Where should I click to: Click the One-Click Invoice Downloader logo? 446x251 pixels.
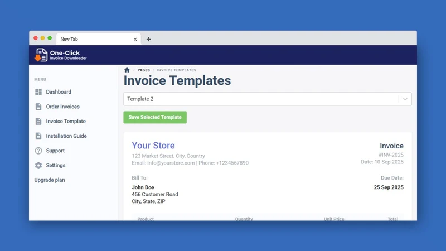tap(61, 55)
